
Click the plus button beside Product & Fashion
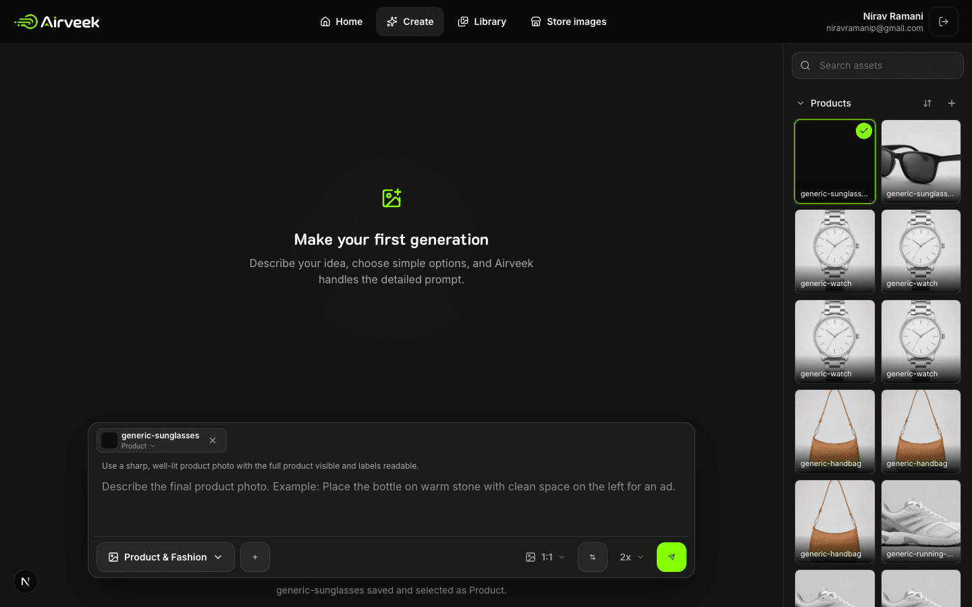click(x=255, y=557)
